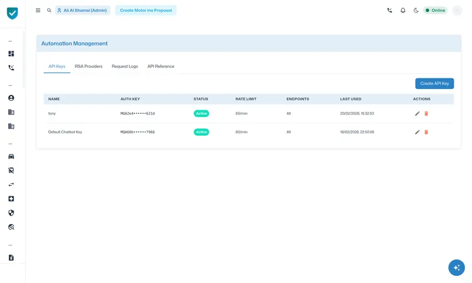Image resolution: width=472 pixels, height=283 pixels.
Task: Expand the first sidebar section ellipsis
Action: [x=10, y=41]
